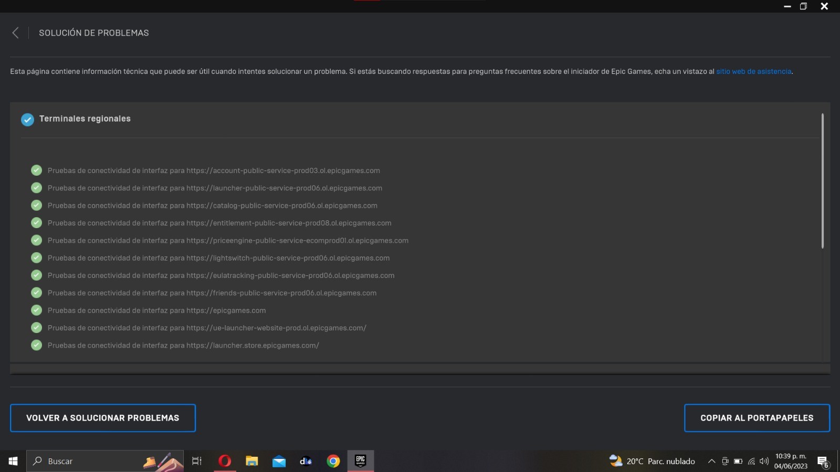Select the entitlement-public-service-prod08.ol.epicgames.com test row text
This screenshot has width=840, height=472.
click(219, 223)
